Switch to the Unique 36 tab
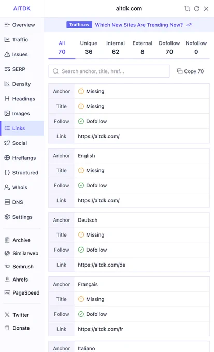This screenshot has height=352, width=214. (x=89, y=48)
